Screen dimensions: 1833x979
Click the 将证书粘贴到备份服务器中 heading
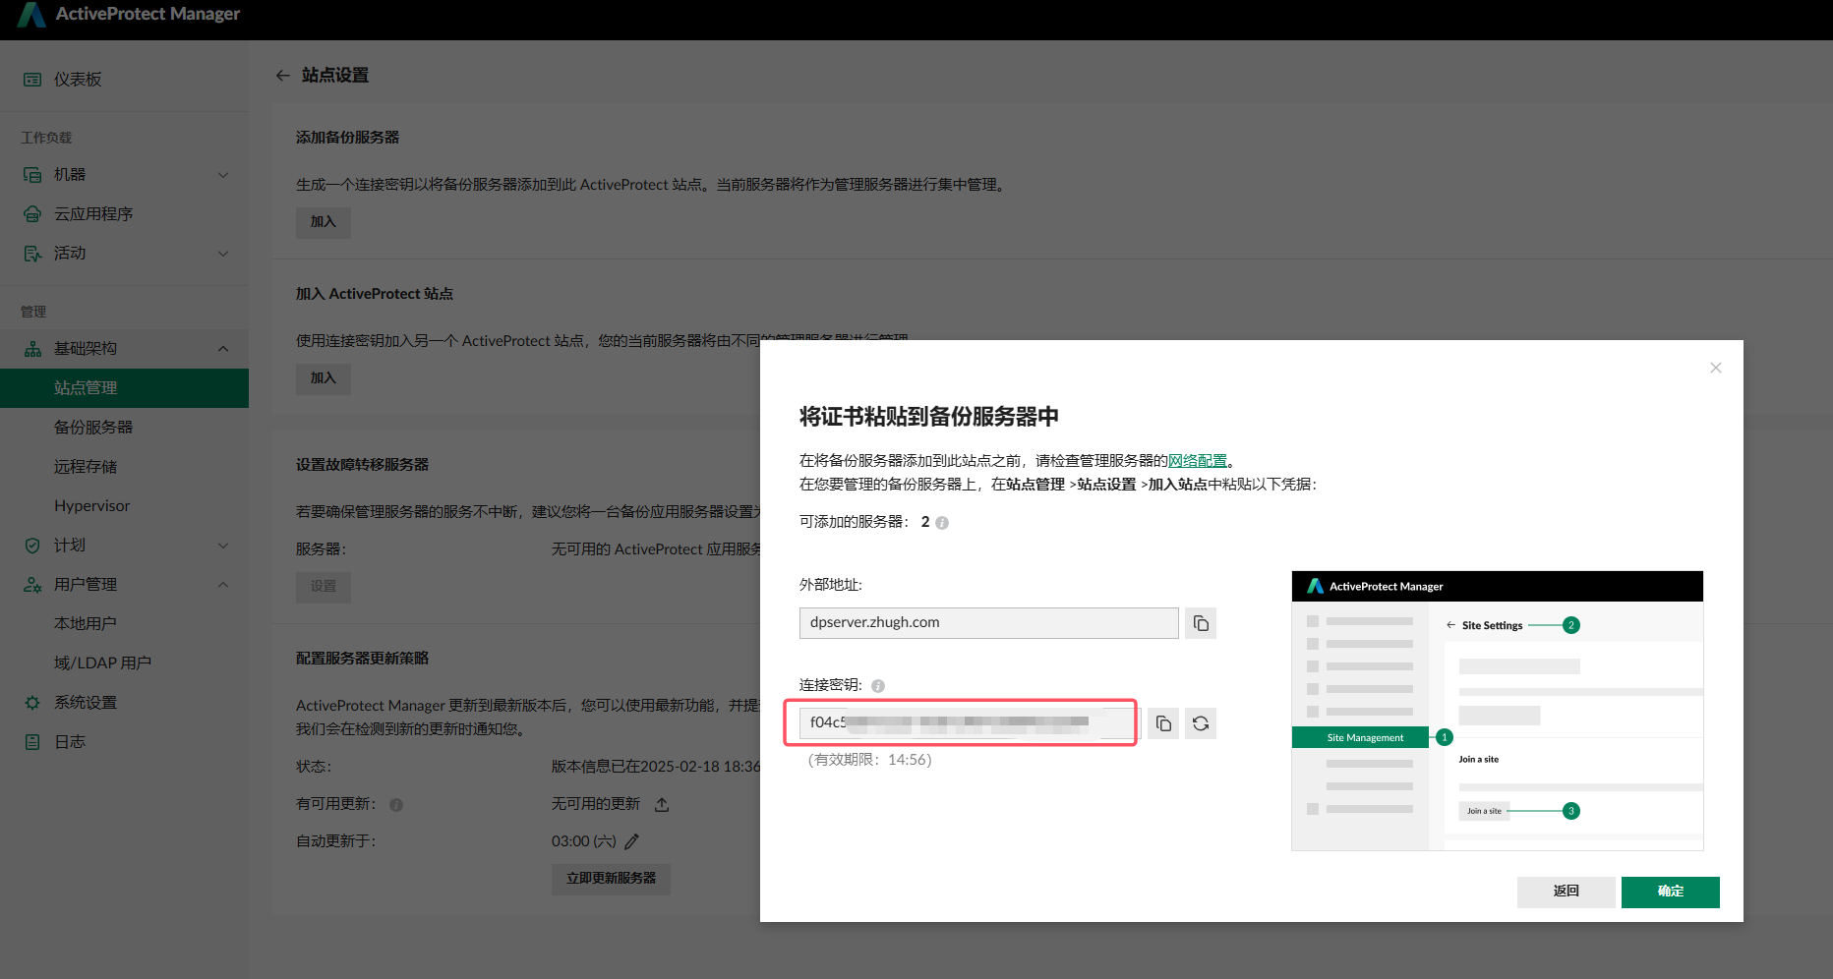coord(928,417)
